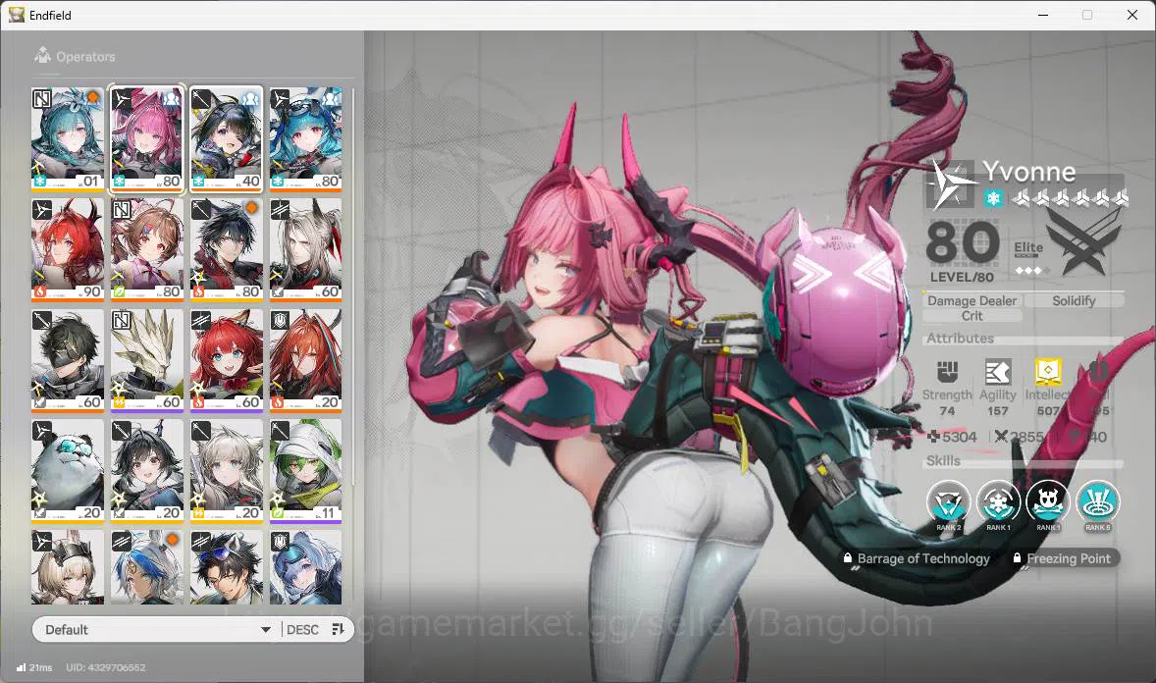Select the blue-haired goggles operator level 80
The height and width of the screenshot is (683, 1156).
click(x=306, y=139)
